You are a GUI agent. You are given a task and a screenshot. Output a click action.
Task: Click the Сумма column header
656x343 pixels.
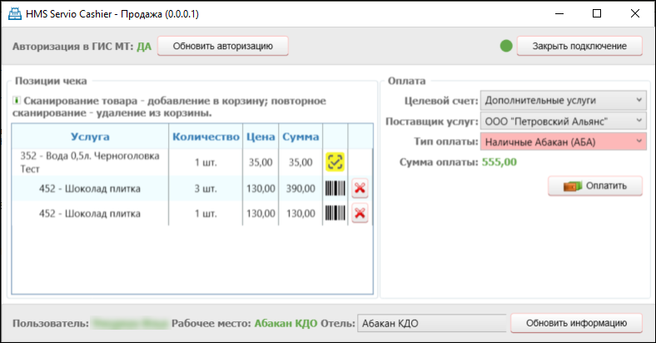(x=300, y=136)
